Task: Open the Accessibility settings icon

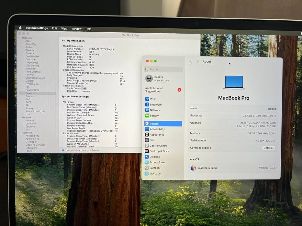Action: coord(147,129)
